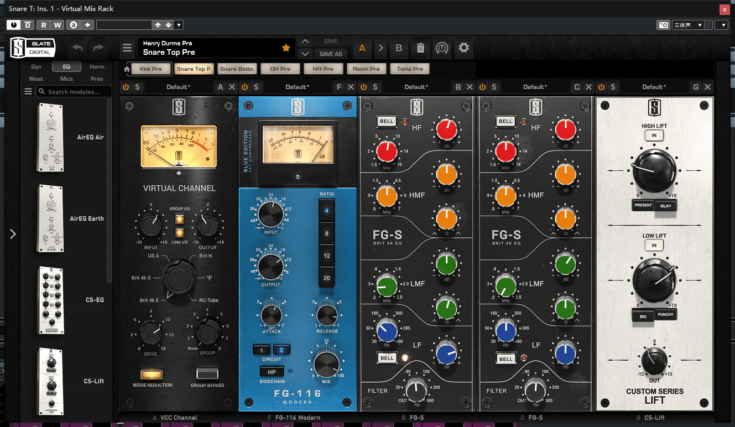This screenshot has height=427, width=735.
Task: Toggle the Group Bypass switch
Action: (207, 374)
